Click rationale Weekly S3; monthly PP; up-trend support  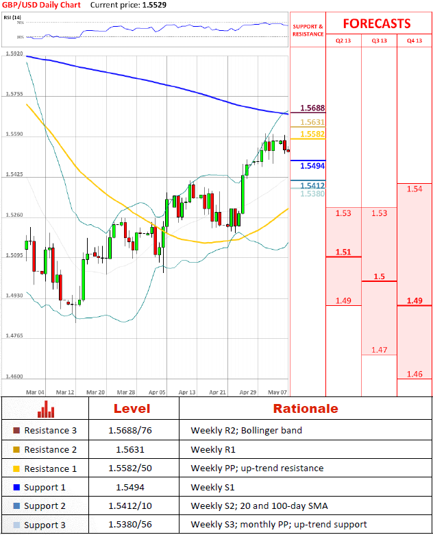pyautogui.click(x=279, y=525)
